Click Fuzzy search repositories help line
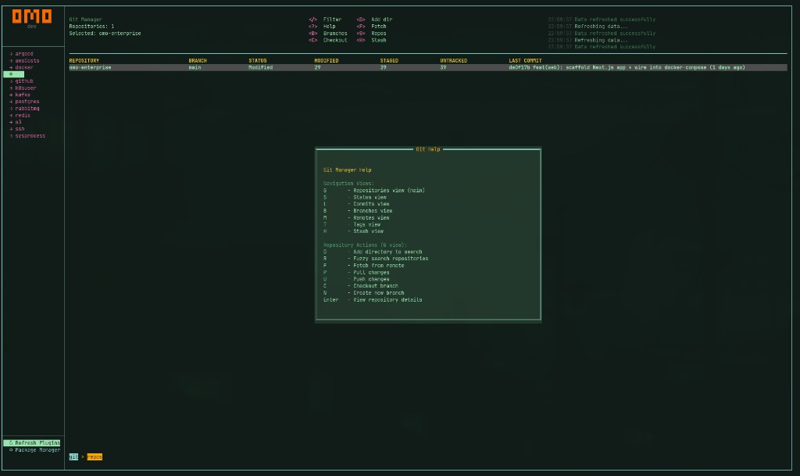The width and height of the screenshot is (800, 476). point(376,259)
